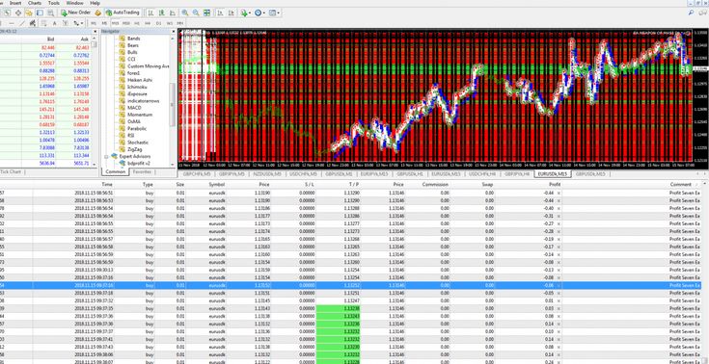This screenshot has width=709, height=364.
Task: Select the Bands indicator in Navigator
Action: (133, 39)
